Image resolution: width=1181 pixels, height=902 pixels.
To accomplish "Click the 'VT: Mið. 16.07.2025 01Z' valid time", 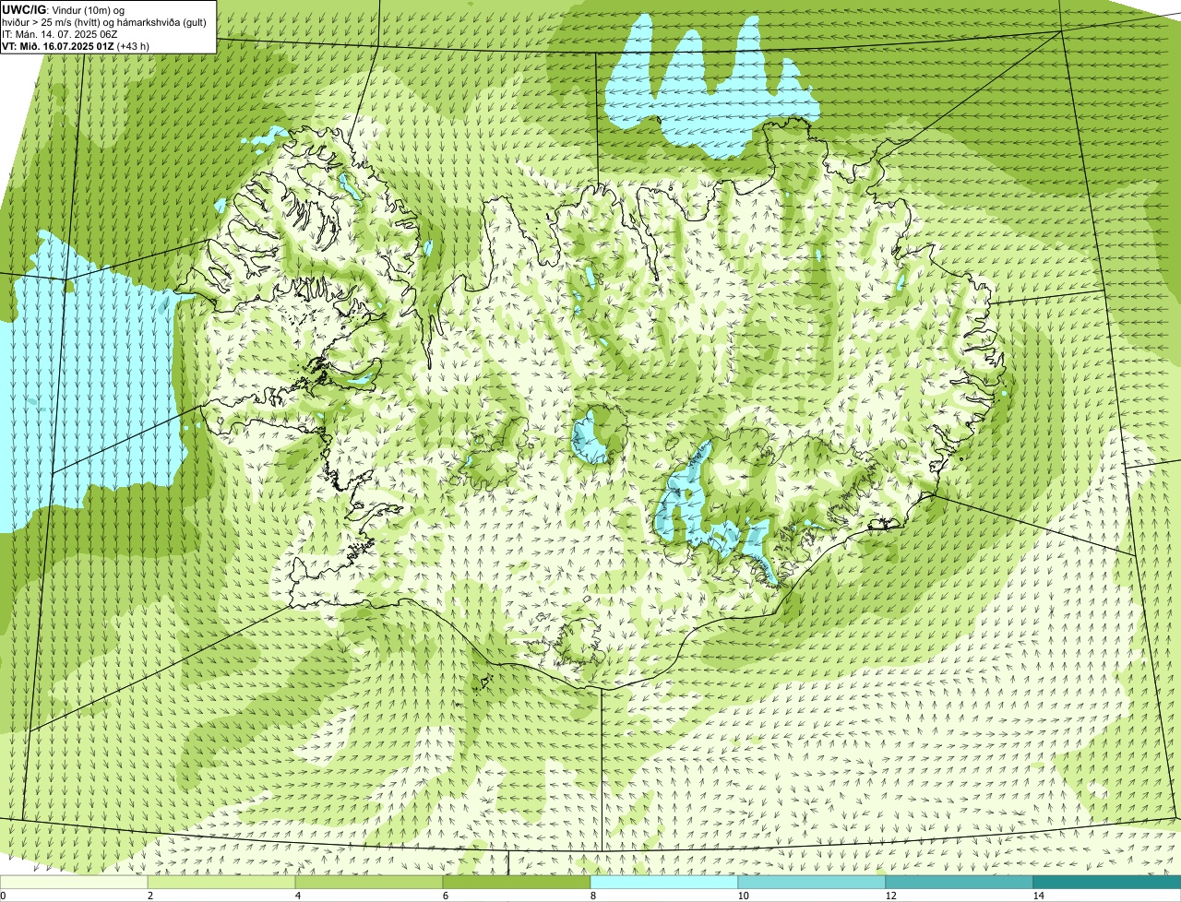I will 59,46.
